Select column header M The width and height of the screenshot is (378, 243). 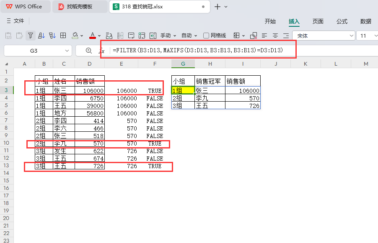pos(366,64)
